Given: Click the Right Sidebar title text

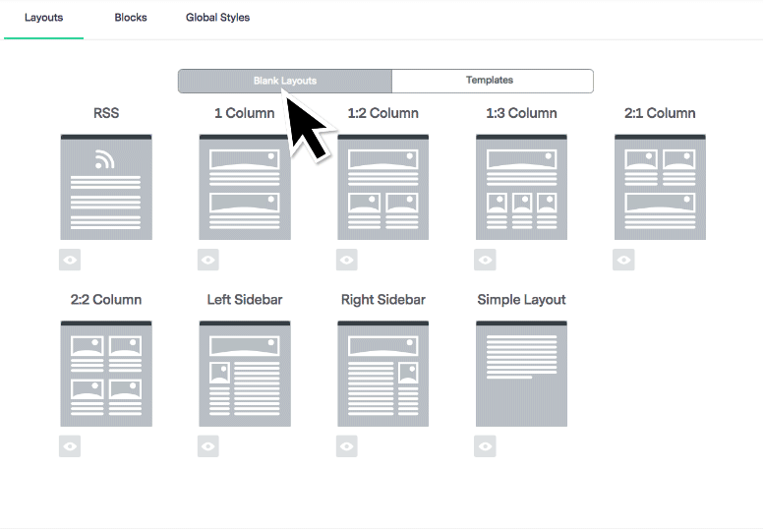Looking at the screenshot, I should (x=382, y=300).
